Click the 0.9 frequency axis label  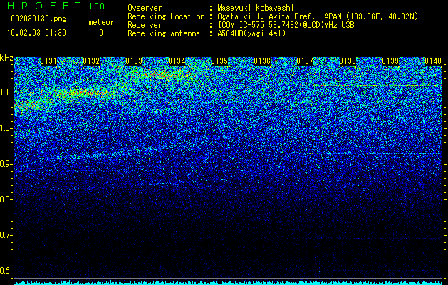tap(6, 164)
